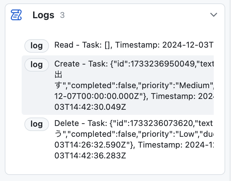Click the 03T14:26:32.590Z due date text

click(92, 145)
